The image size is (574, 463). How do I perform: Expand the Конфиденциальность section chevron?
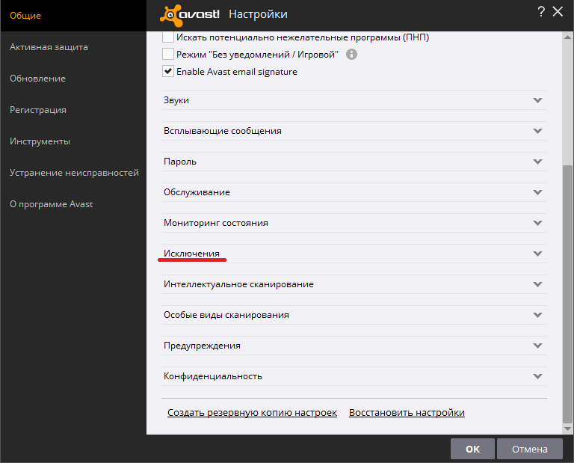[x=537, y=376]
